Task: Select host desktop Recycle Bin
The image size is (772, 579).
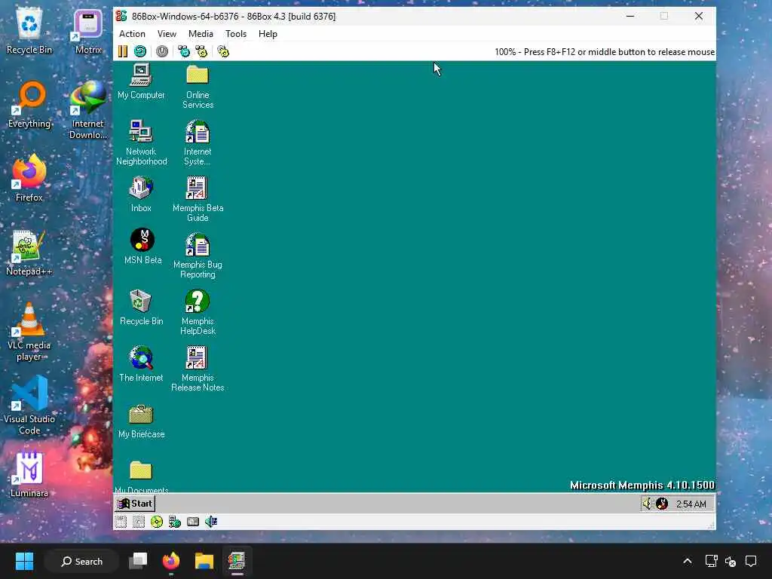Action: [x=29, y=32]
